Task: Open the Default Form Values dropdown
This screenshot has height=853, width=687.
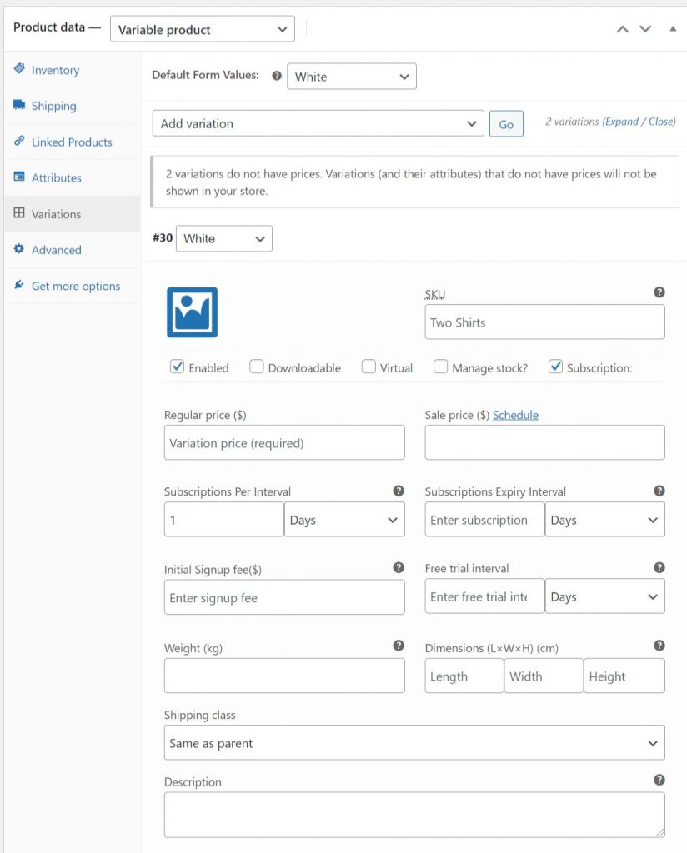Action: [x=352, y=76]
